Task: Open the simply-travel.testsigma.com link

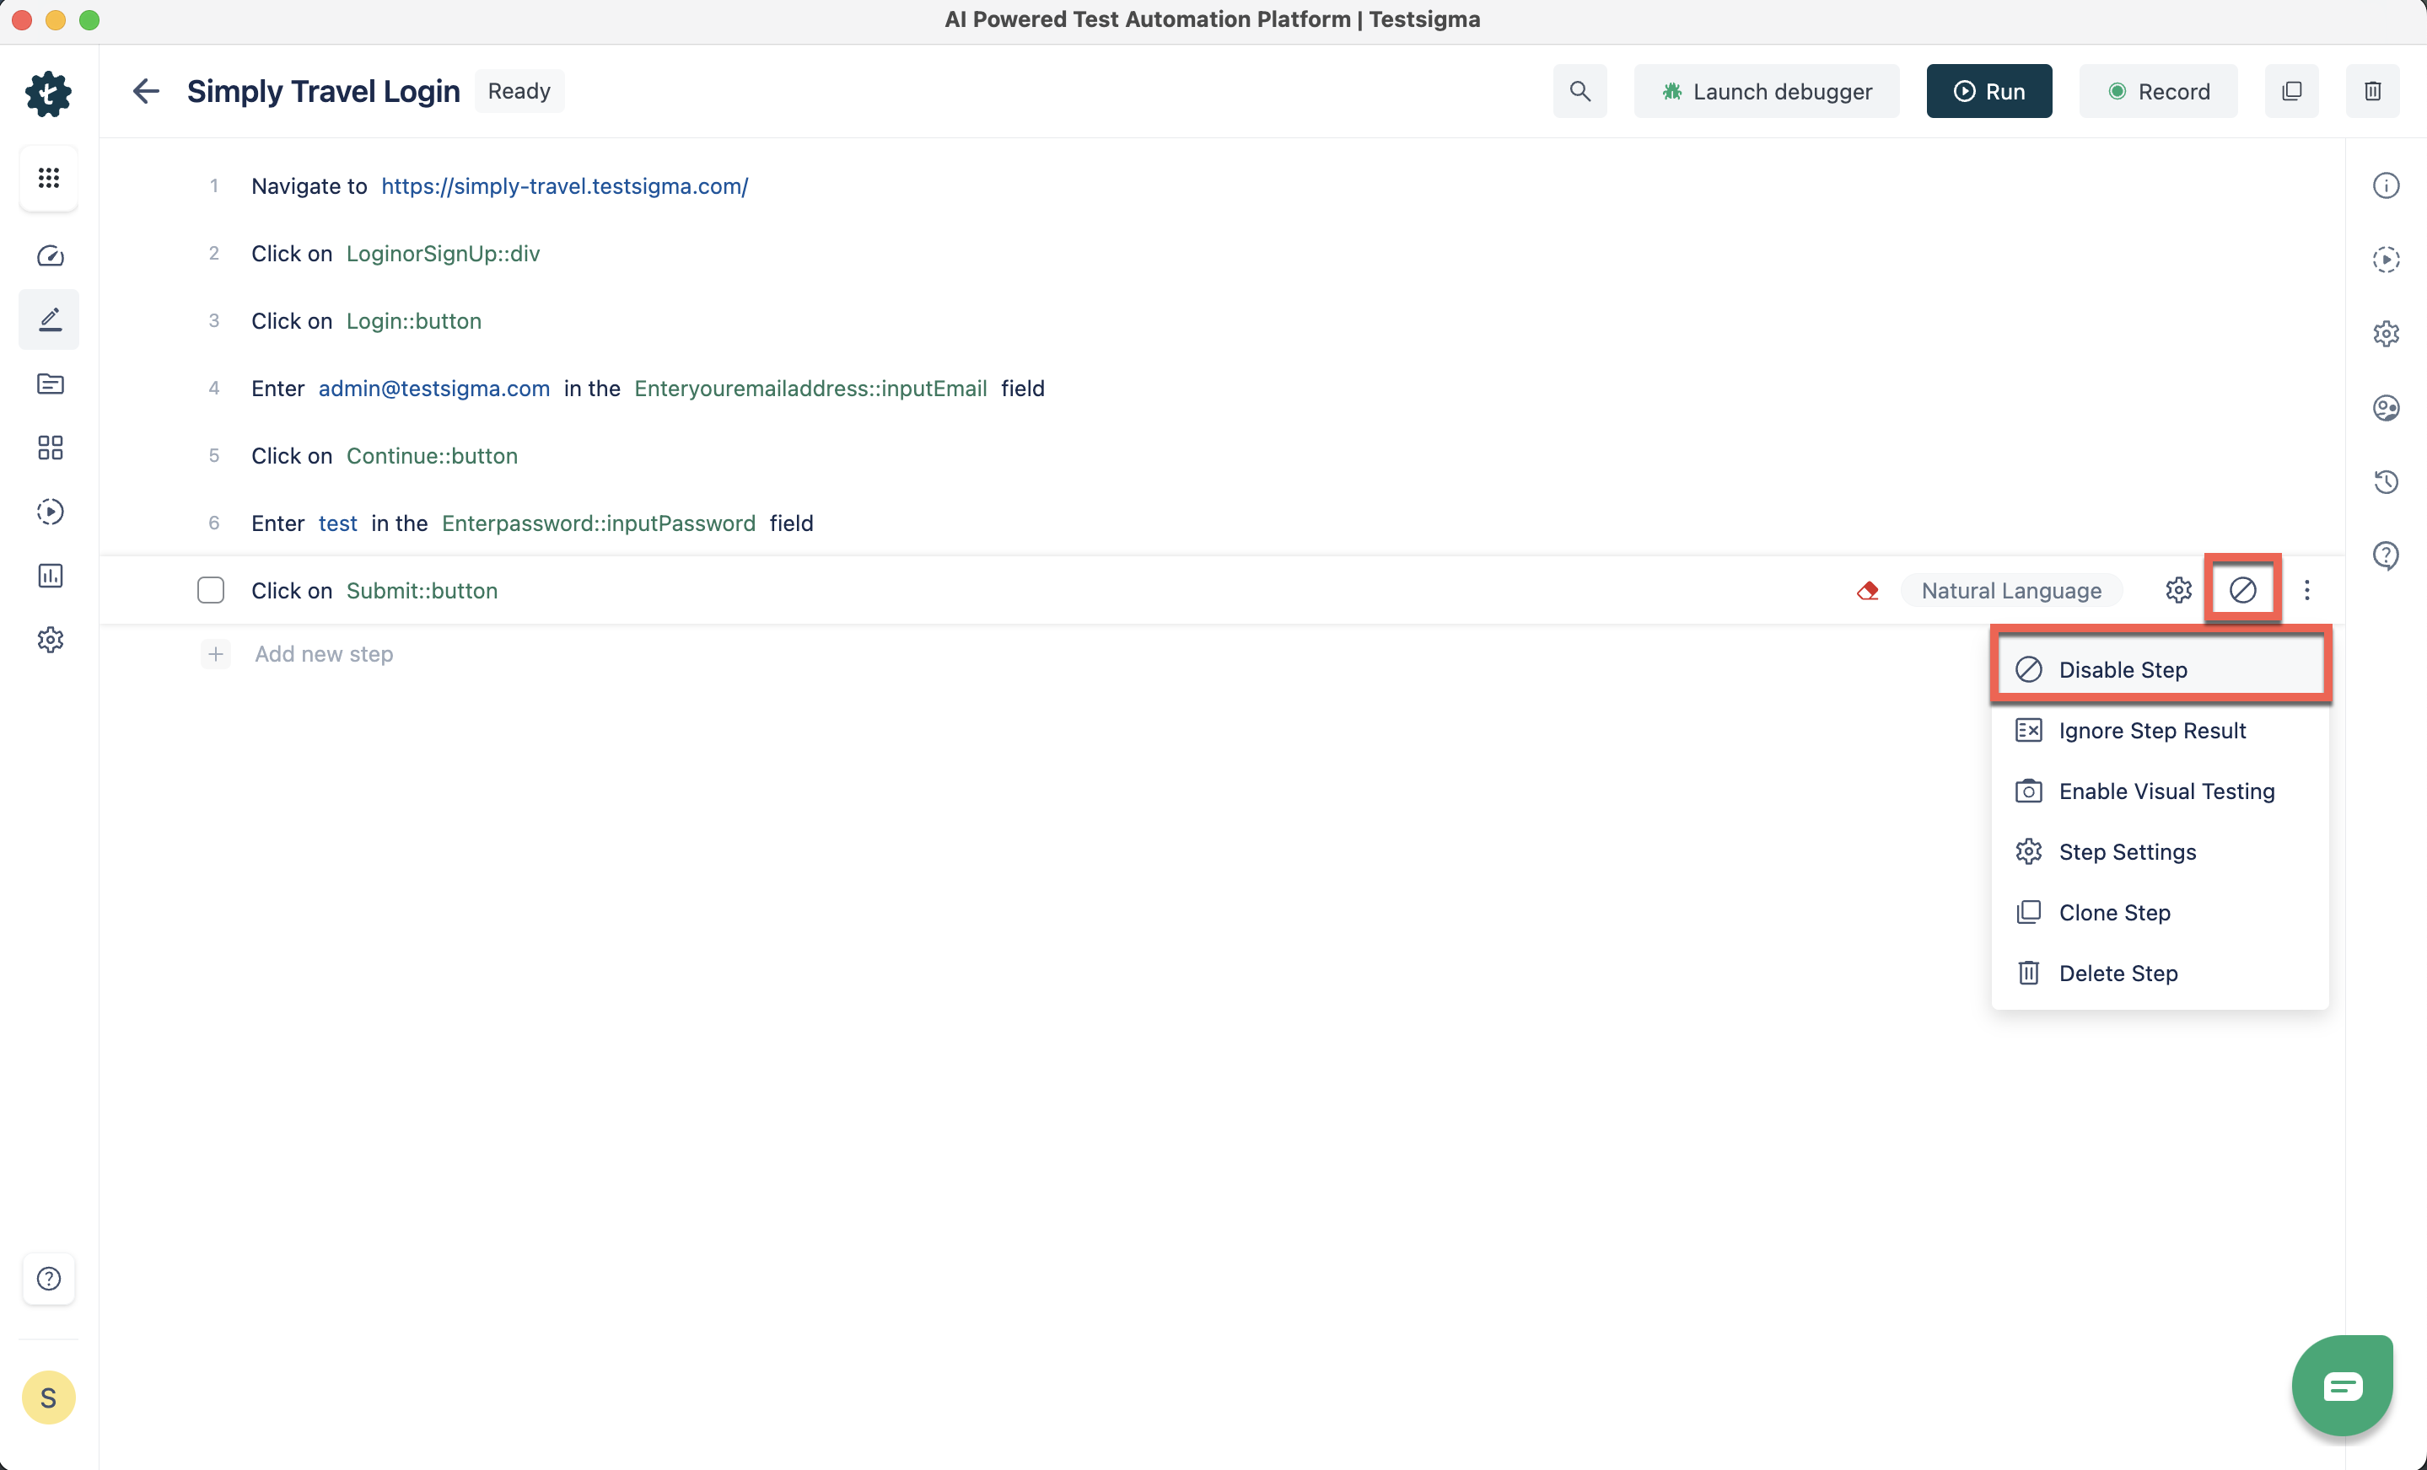Action: point(564,186)
